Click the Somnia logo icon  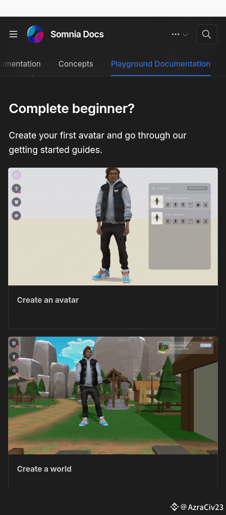pos(35,34)
